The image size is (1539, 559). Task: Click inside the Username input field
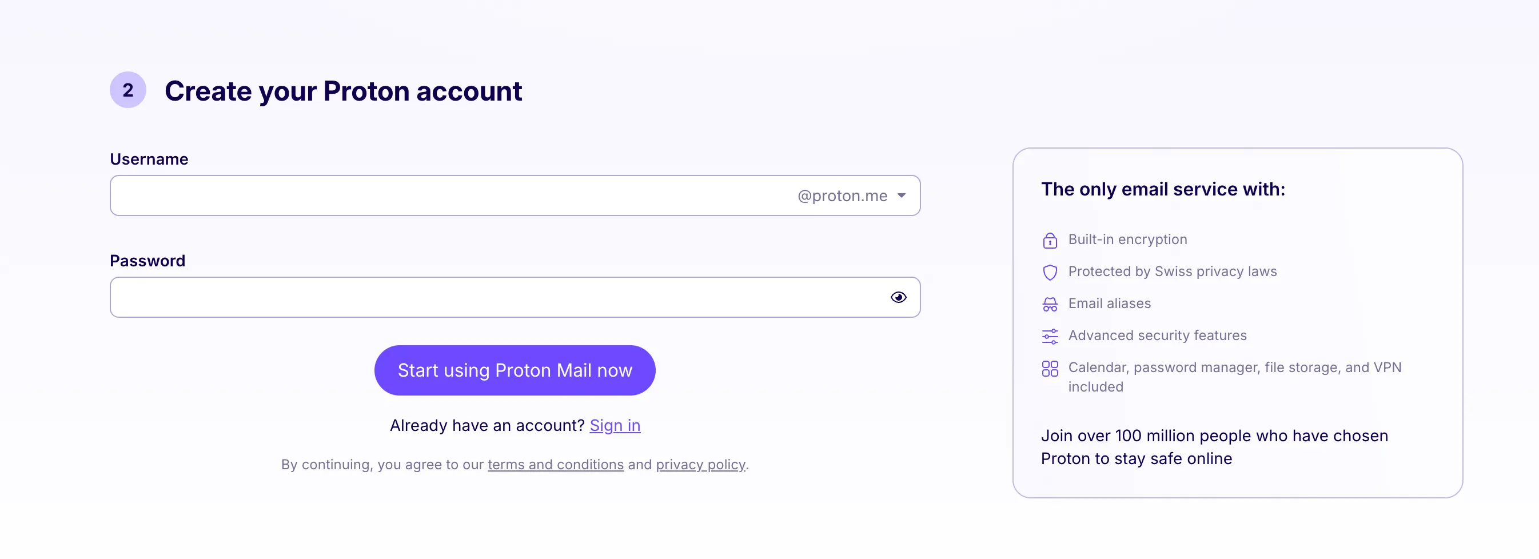coord(418,195)
